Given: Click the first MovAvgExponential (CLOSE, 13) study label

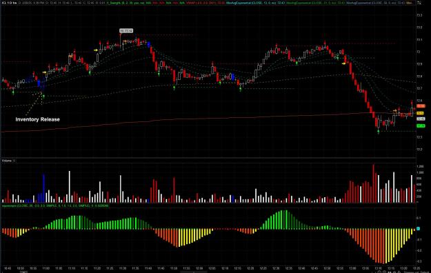Looking at the screenshot, I should point(255,3).
